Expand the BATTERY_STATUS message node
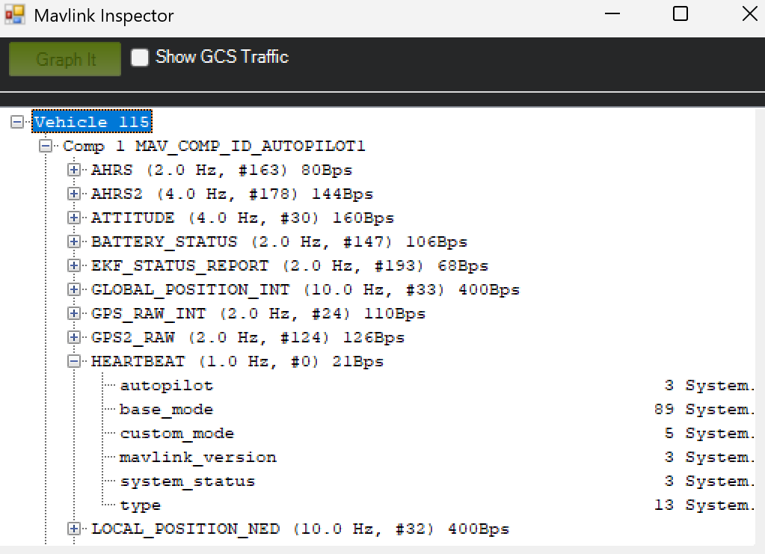This screenshot has width=765, height=554. [x=74, y=241]
